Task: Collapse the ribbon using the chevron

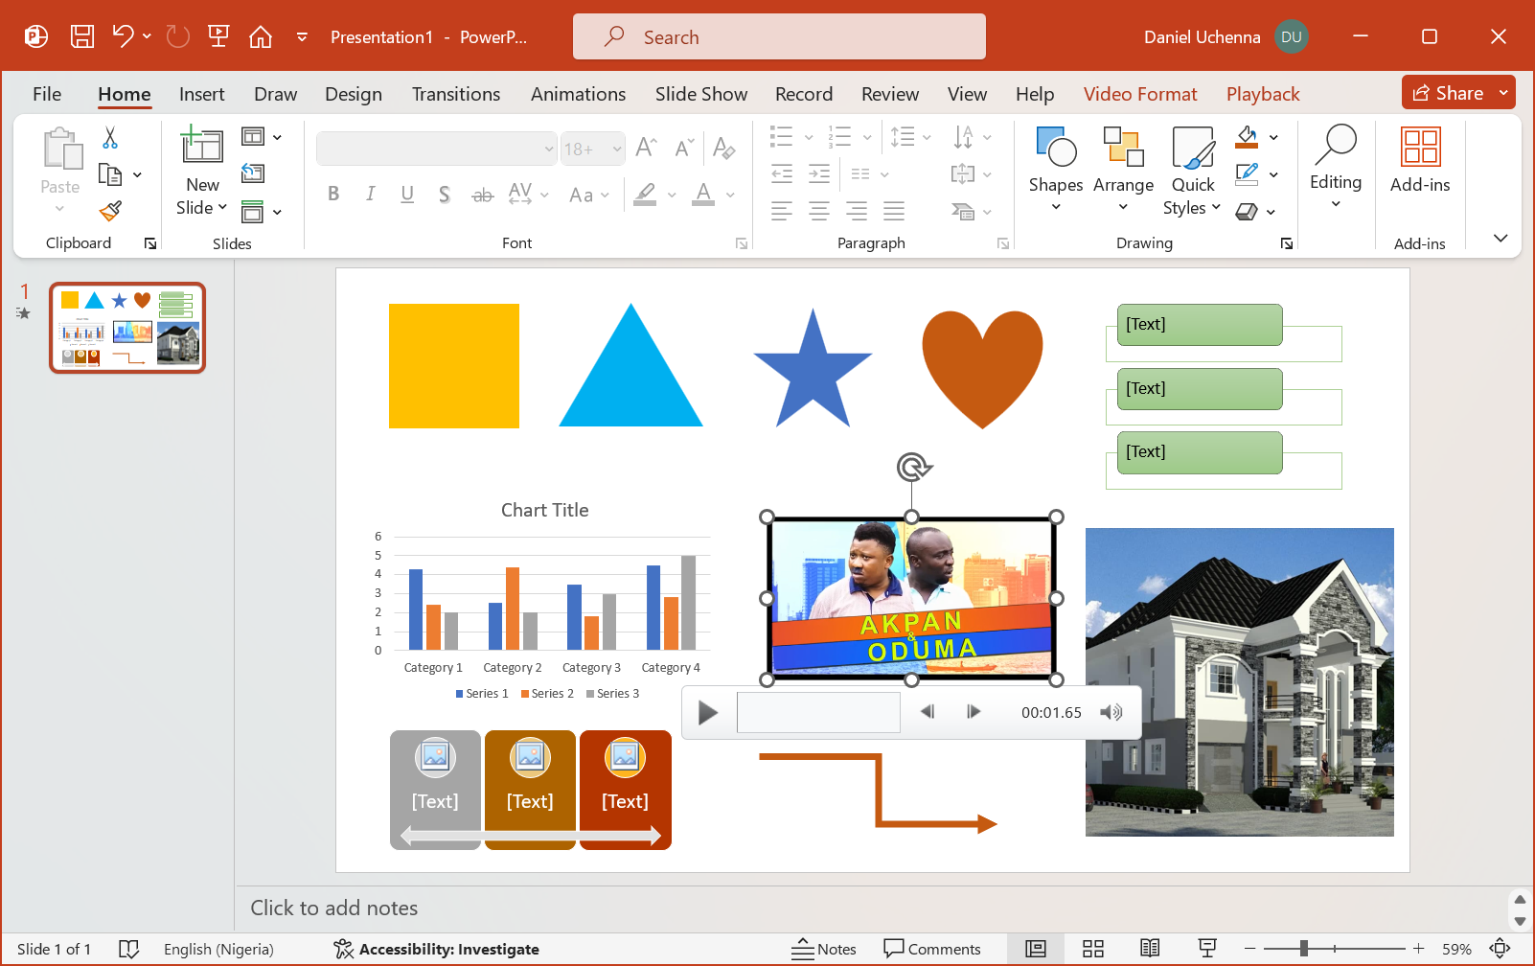Action: tap(1501, 239)
